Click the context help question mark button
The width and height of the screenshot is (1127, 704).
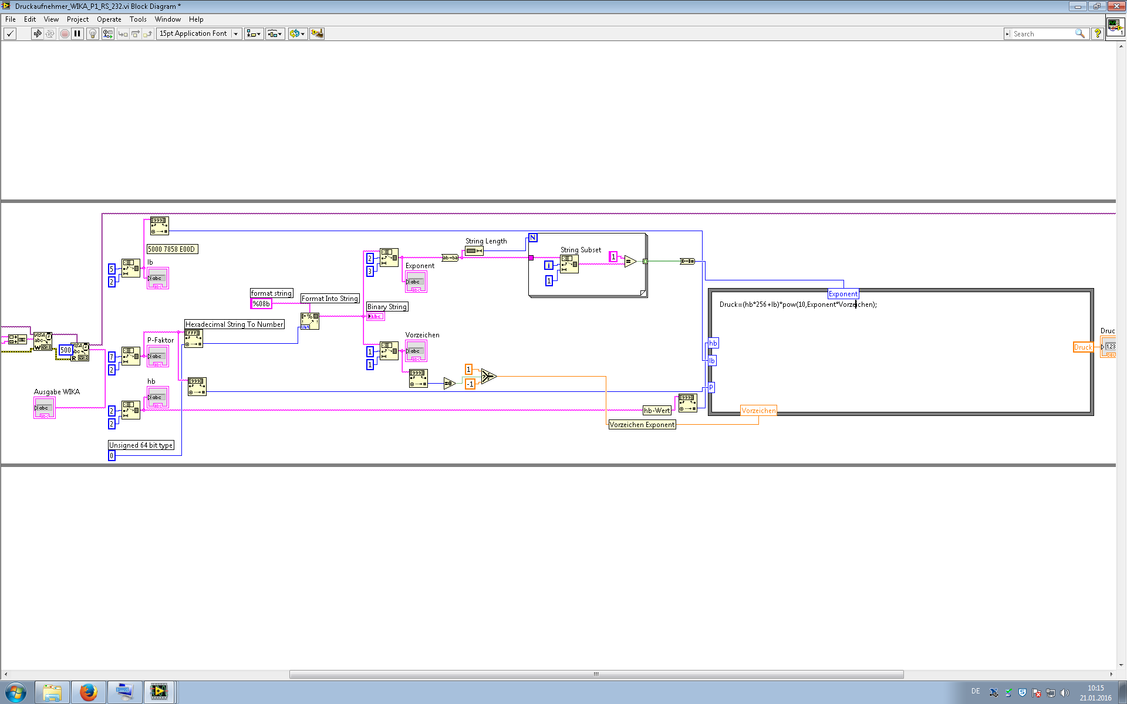click(1097, 33)
